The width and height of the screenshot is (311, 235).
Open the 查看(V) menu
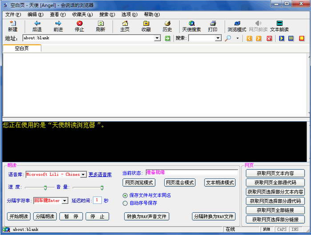tap(58, 15)
